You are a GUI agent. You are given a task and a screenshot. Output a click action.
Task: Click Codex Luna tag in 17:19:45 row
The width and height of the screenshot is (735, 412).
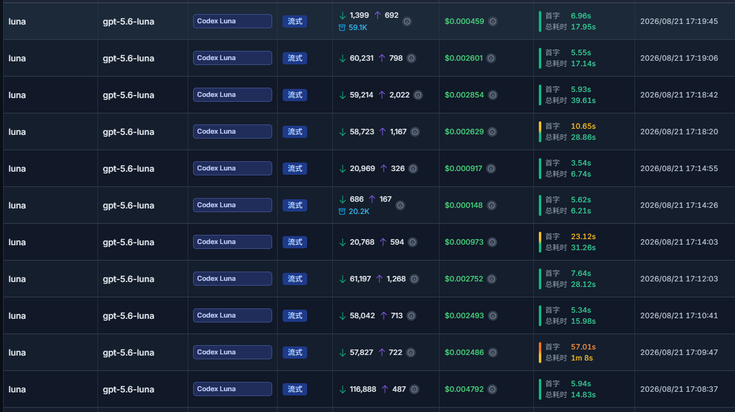tap(232, 21)
